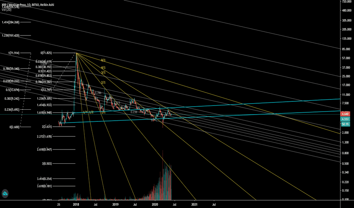
Task: Click the 0.382(38.192) retracement label
Action: pos(44,67)
